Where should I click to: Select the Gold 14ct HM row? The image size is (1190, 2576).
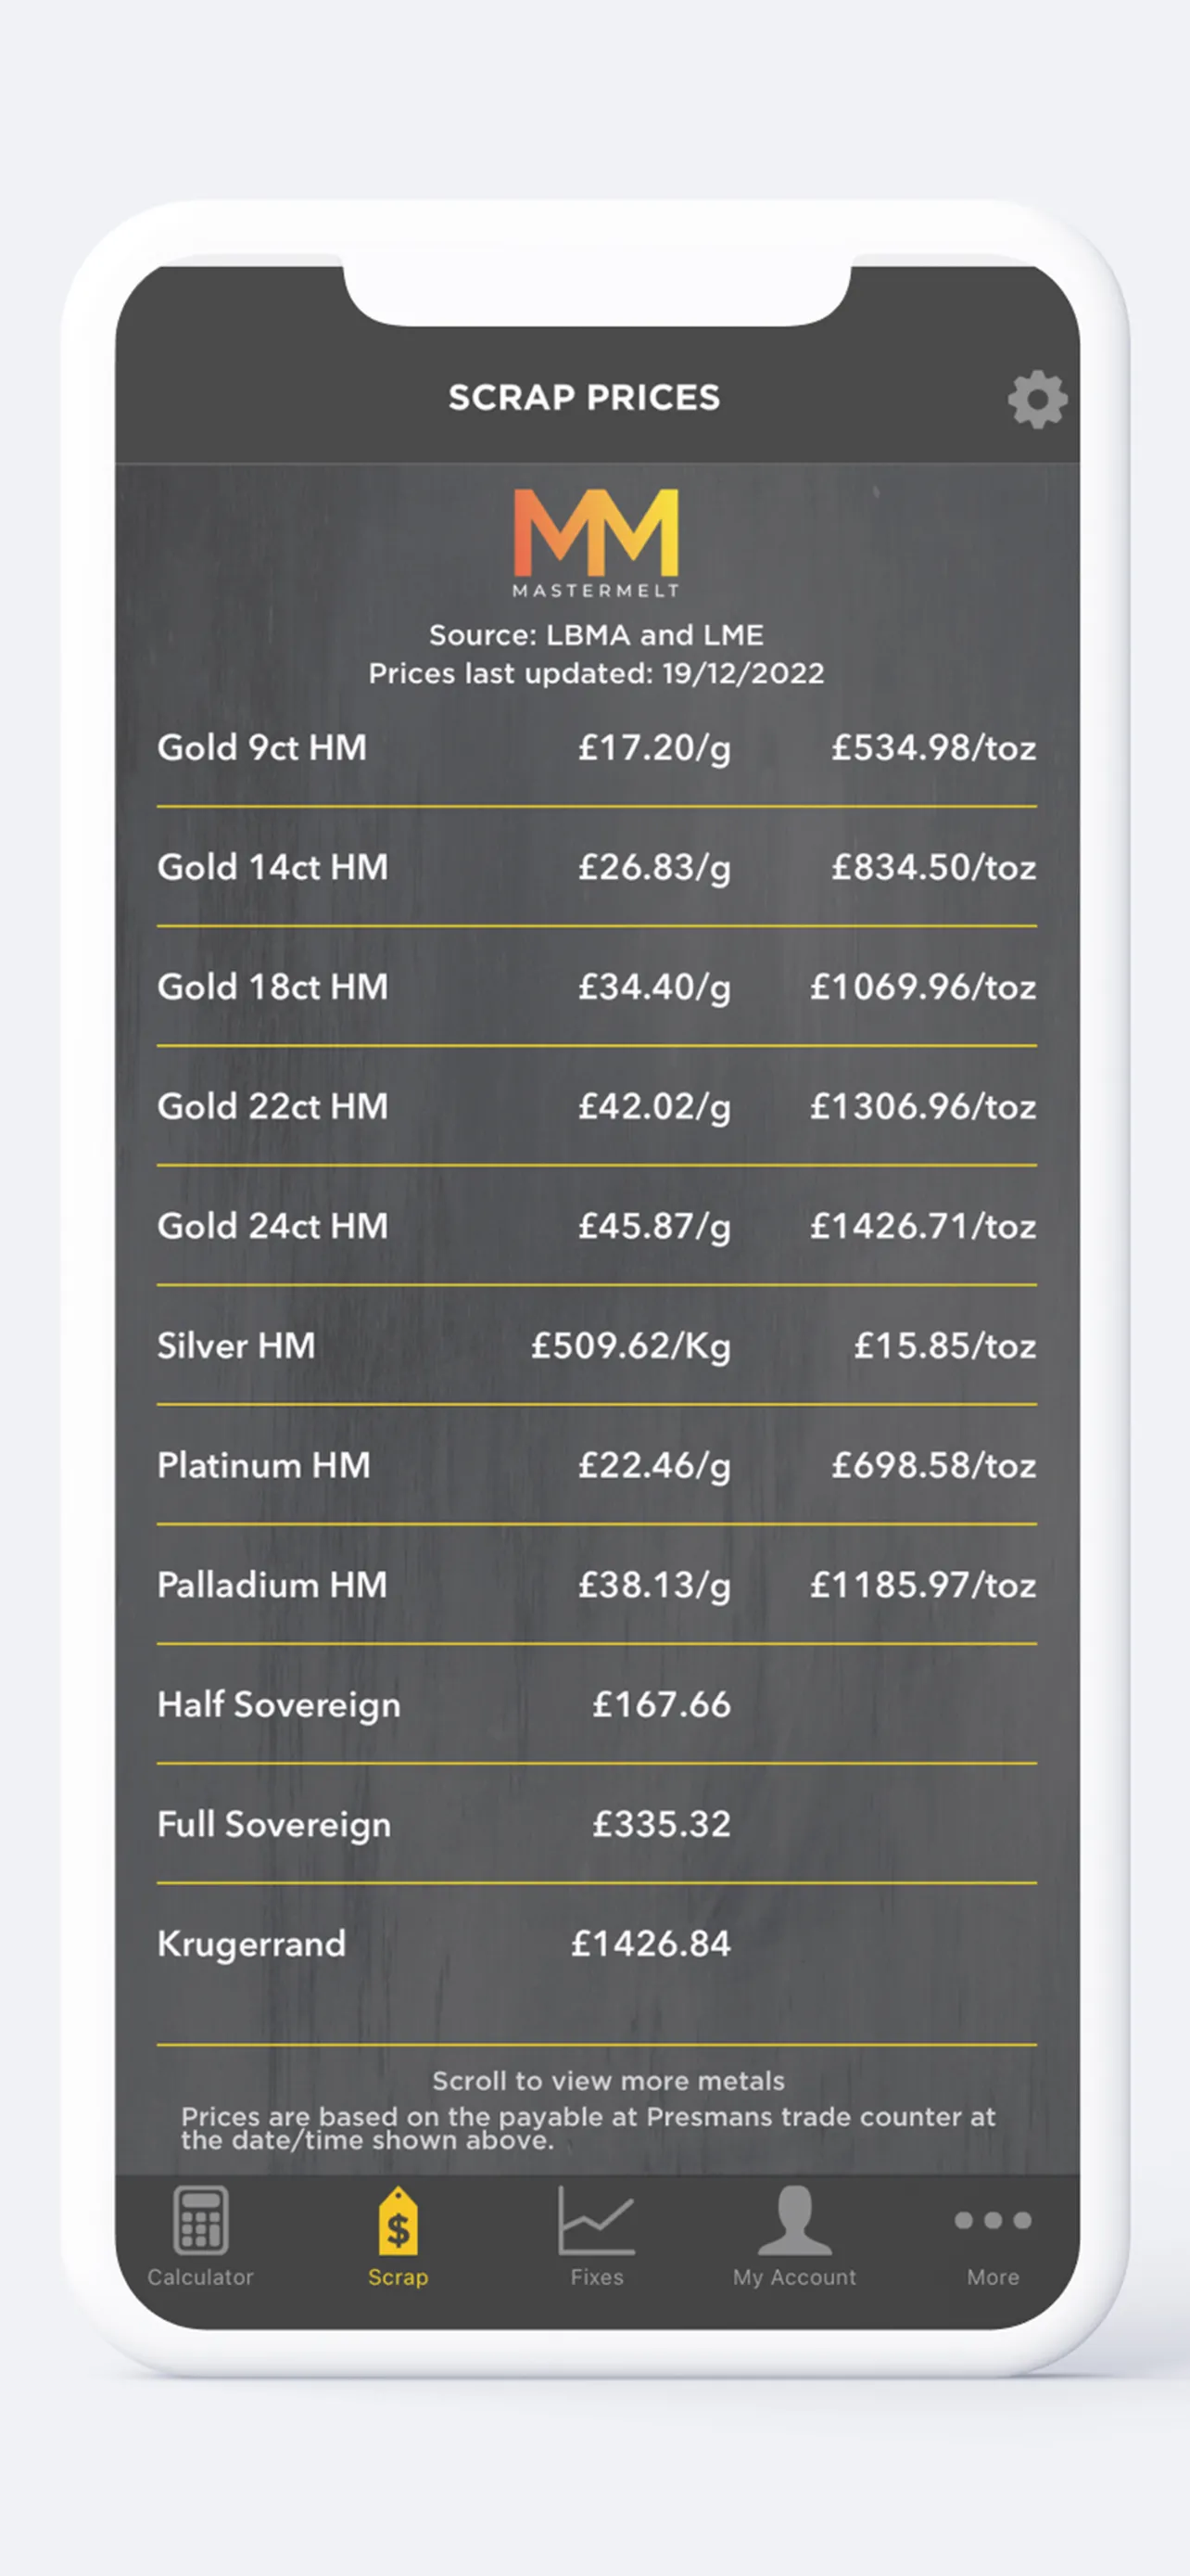point(597,867)
